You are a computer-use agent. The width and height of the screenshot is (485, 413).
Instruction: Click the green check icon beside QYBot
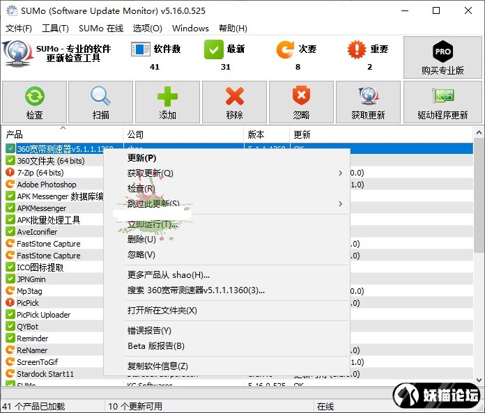coord(10,326)
